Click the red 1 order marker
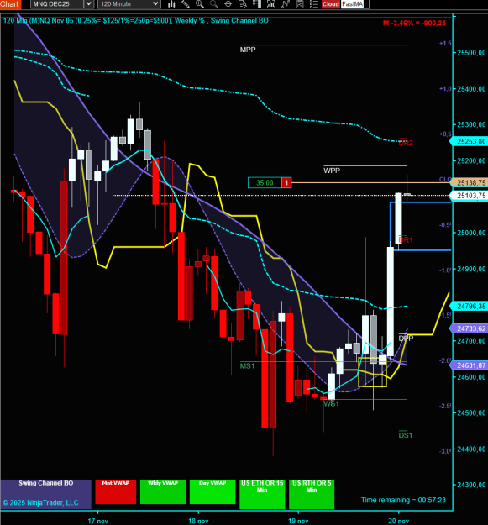The image size is (488, 525). tap(286, 183)
